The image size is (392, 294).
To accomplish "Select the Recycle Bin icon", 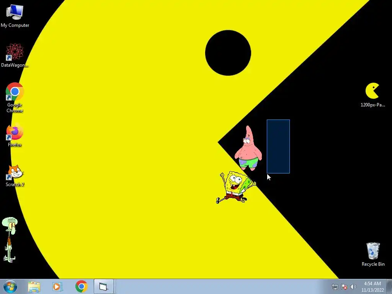I will click(373, 254).
